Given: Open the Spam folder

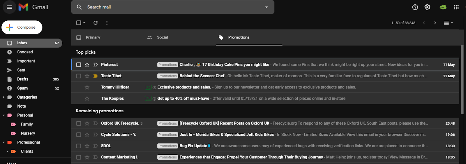Looking at the screenshot, I should click(22, 88).
